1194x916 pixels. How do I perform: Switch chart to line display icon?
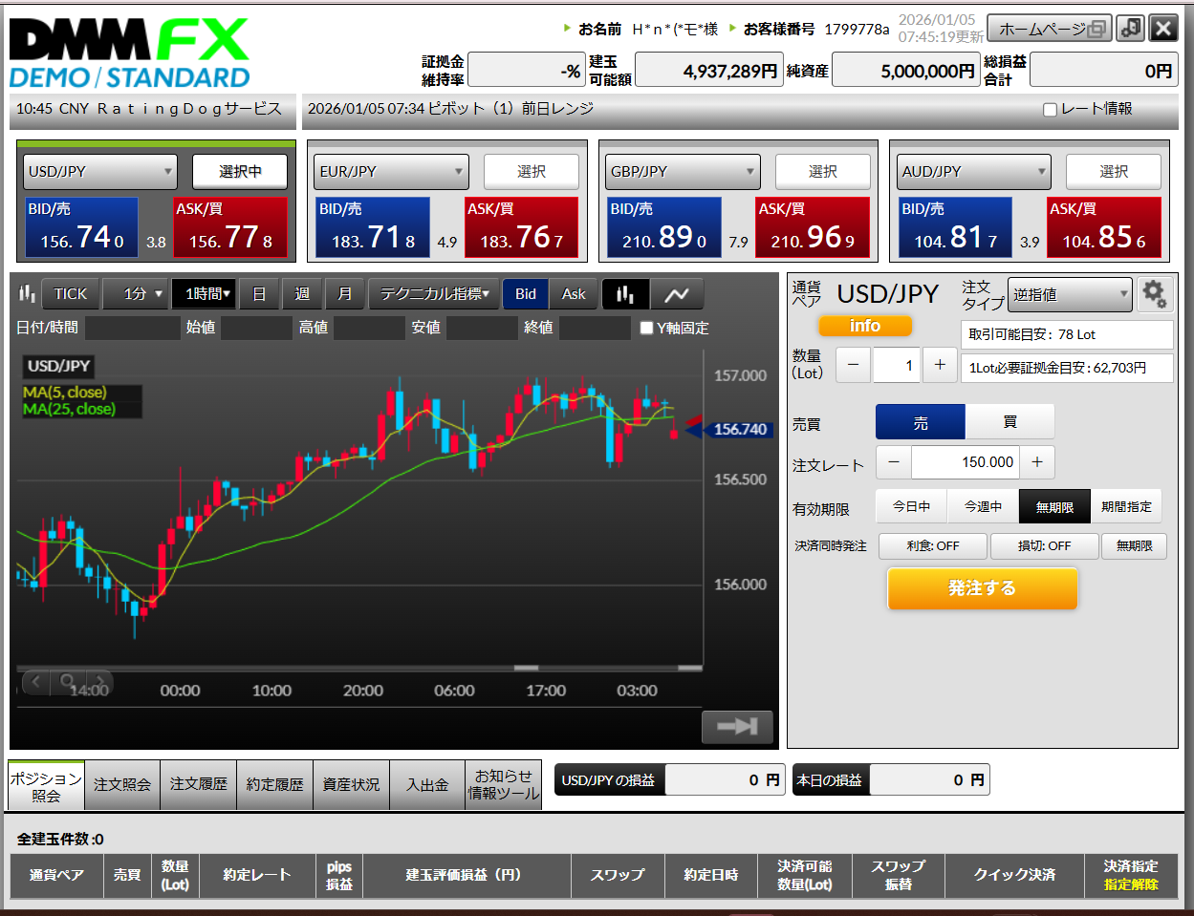[677, 294]
